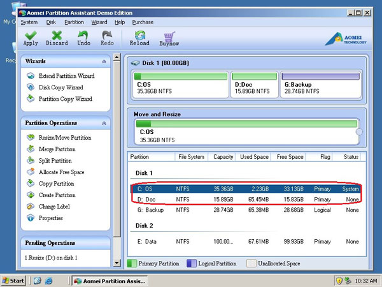382x287 pixels.
Task: Click the Change Label icon
Action: point(31,206)
